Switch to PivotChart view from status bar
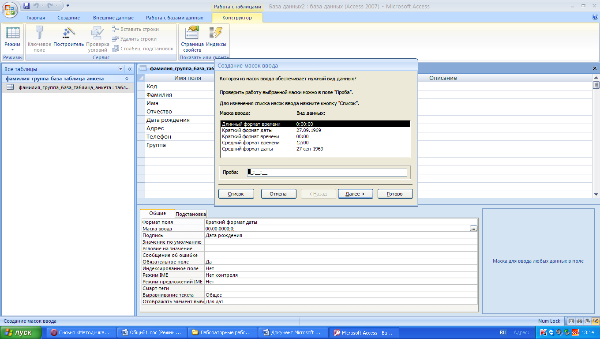Screen dimensions: 600x339 587,321
